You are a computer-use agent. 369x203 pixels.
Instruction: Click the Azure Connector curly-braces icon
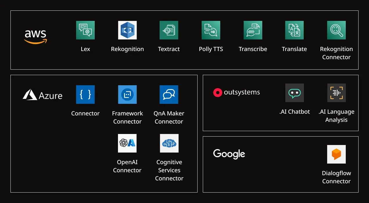coord(85,94)
